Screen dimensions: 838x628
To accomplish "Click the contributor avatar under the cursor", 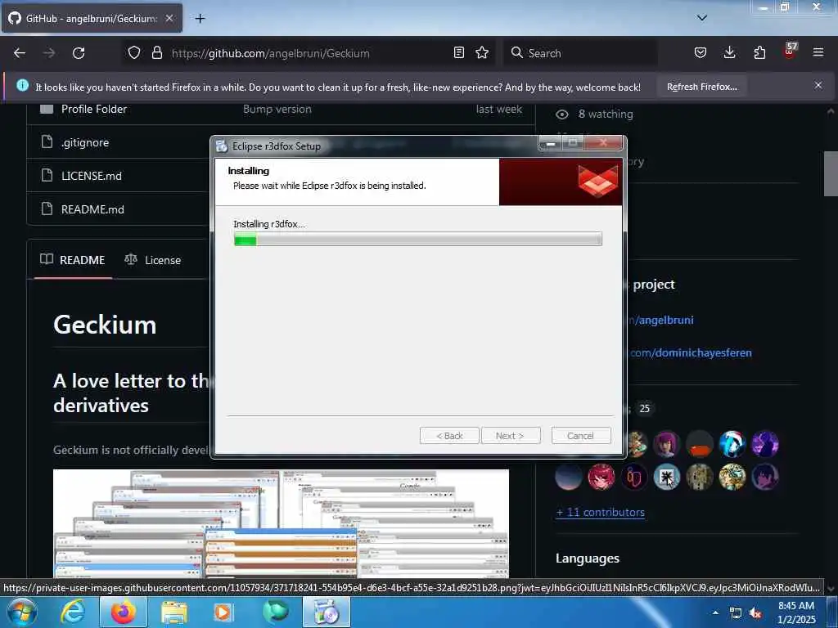I will pos(666,477).
